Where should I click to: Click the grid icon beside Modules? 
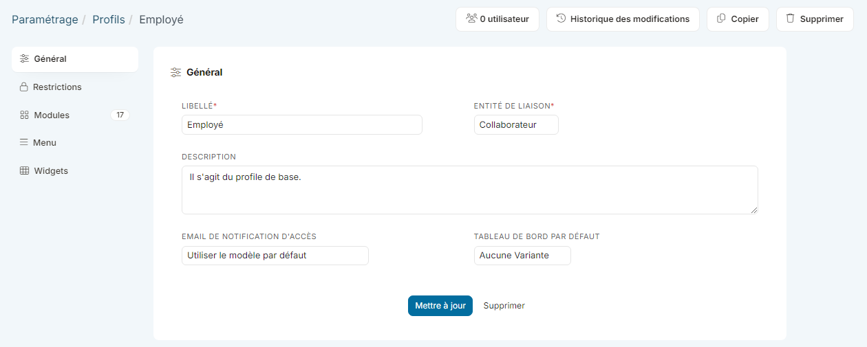click(x=25, y=115)
